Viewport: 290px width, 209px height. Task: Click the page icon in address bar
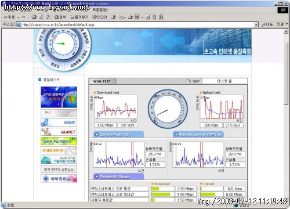(19, 25)
